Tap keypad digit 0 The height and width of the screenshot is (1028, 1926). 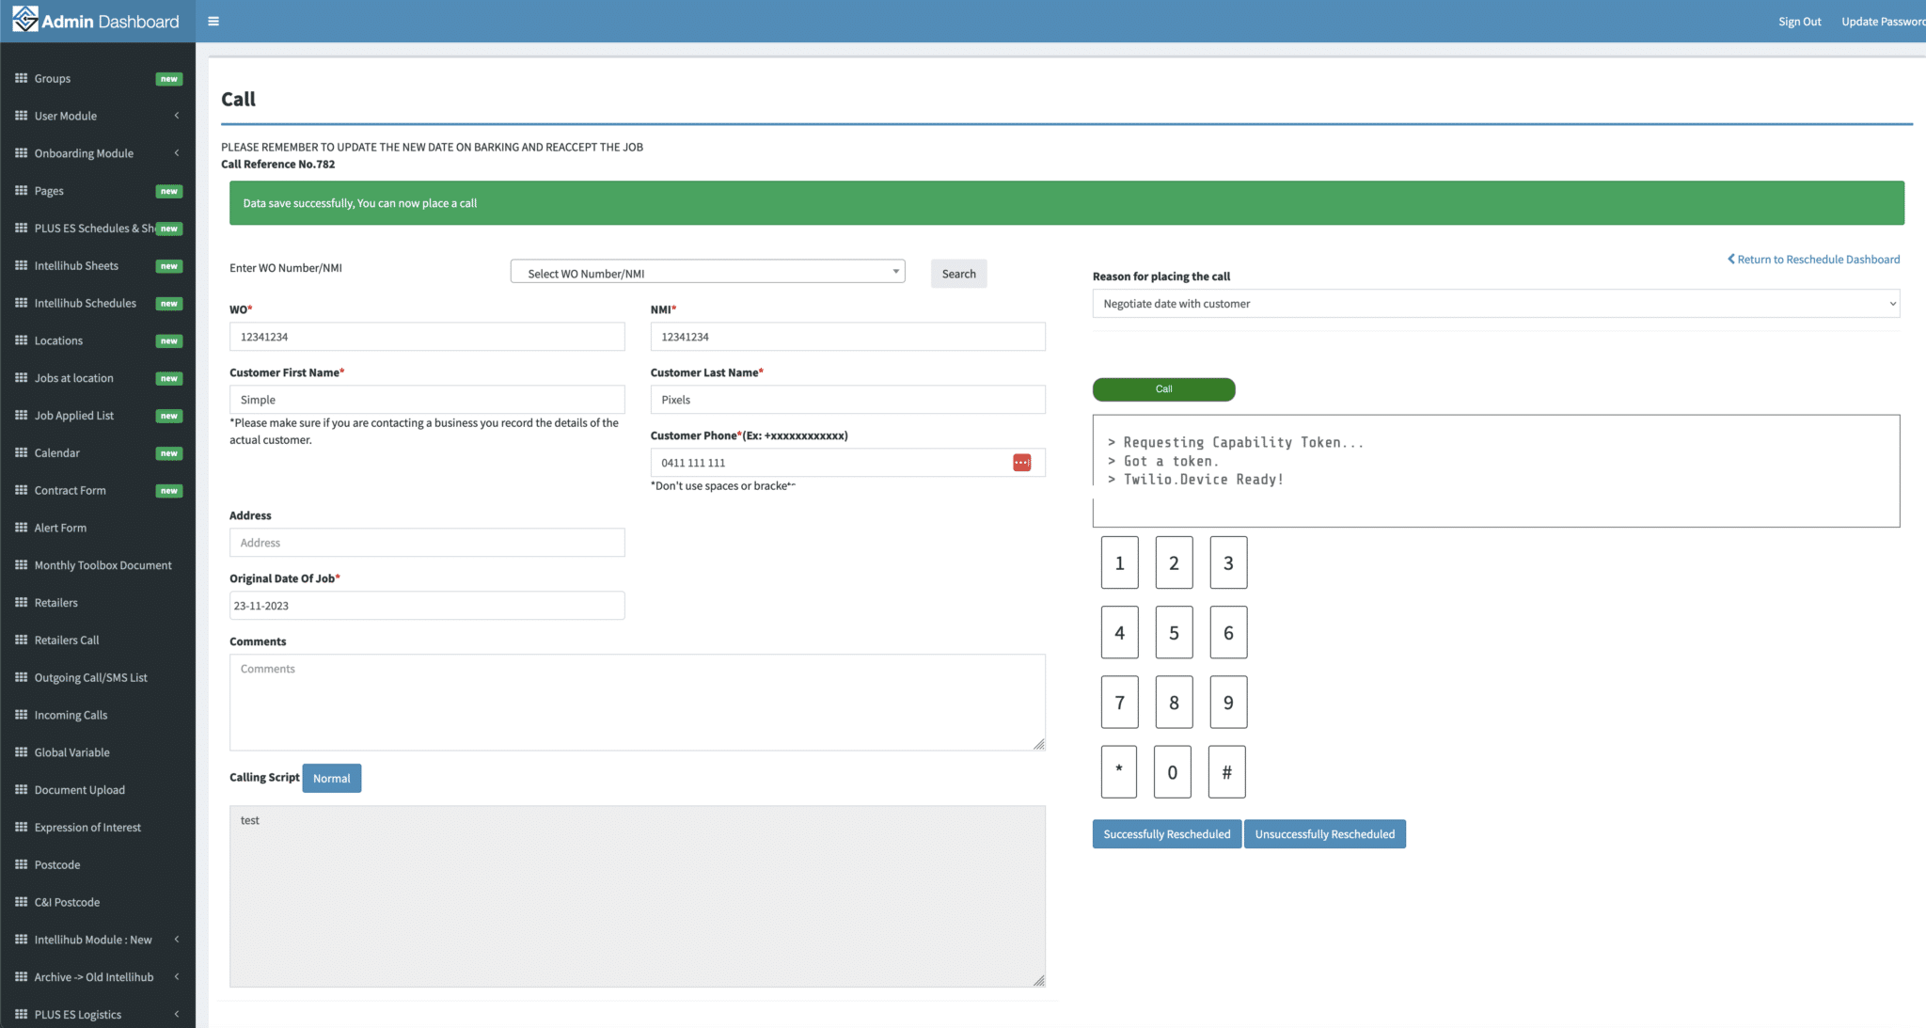coord(1173,771)
